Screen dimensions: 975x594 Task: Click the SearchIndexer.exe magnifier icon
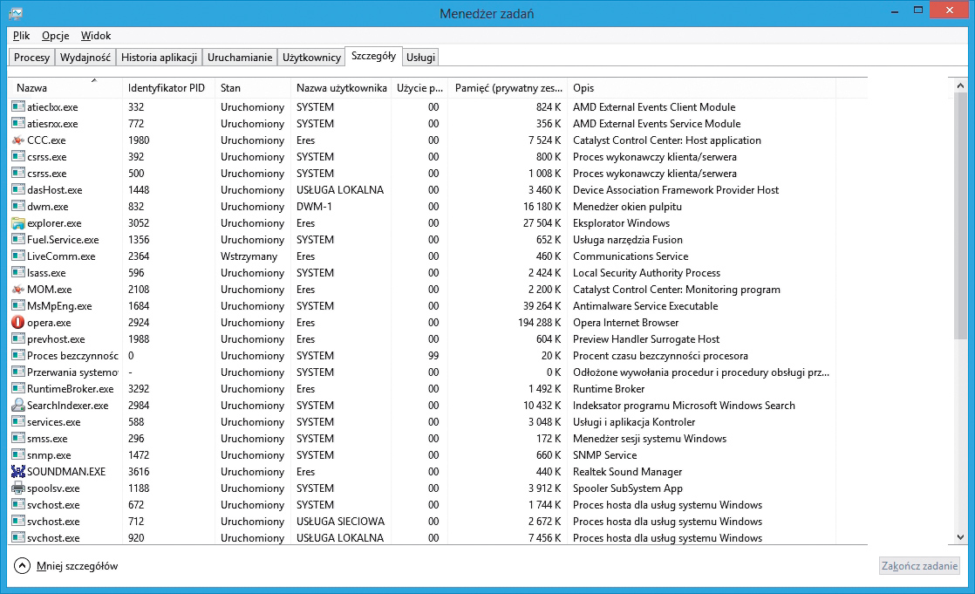[x=18, y=406]
